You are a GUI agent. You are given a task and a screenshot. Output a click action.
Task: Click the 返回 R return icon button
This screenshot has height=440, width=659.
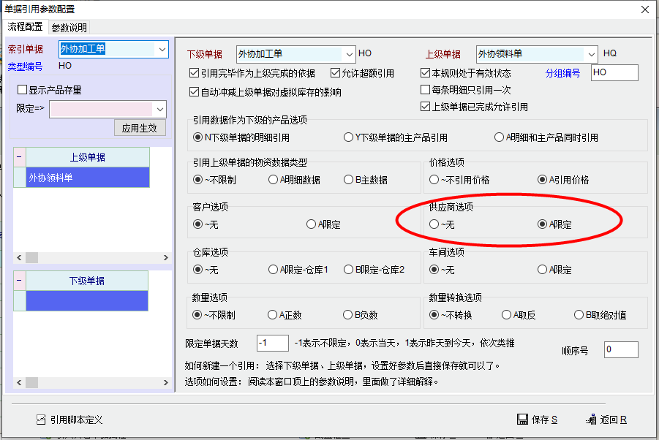[592, 420]
